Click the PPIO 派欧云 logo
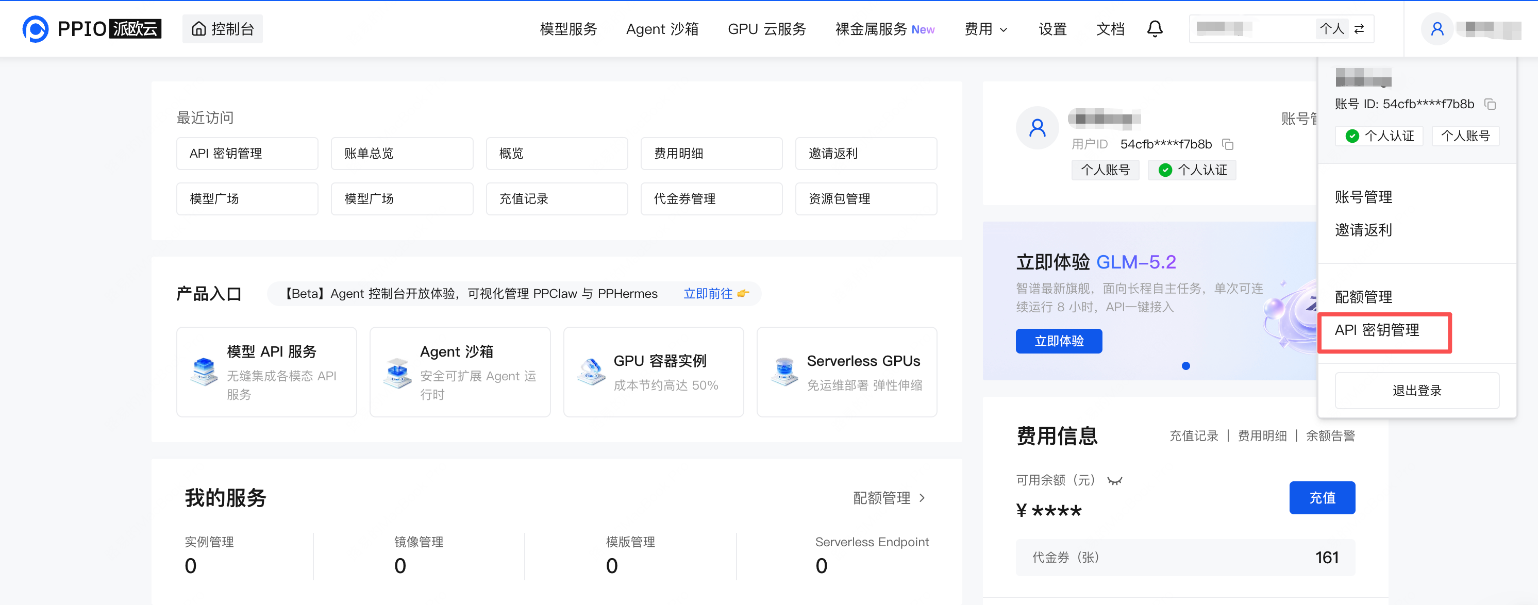 click(91, 29)
